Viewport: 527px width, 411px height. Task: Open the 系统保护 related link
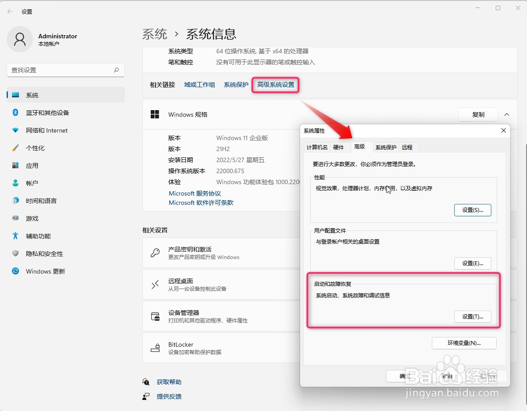point(236,85)
